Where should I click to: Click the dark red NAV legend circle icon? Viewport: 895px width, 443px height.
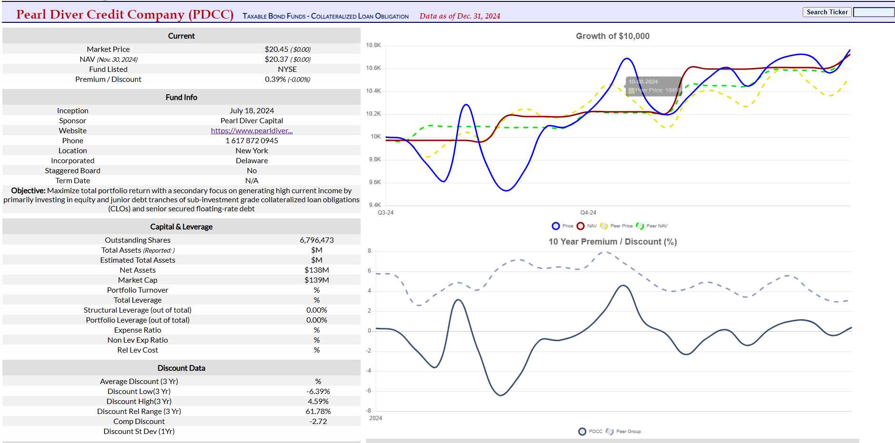coord(581,226)
